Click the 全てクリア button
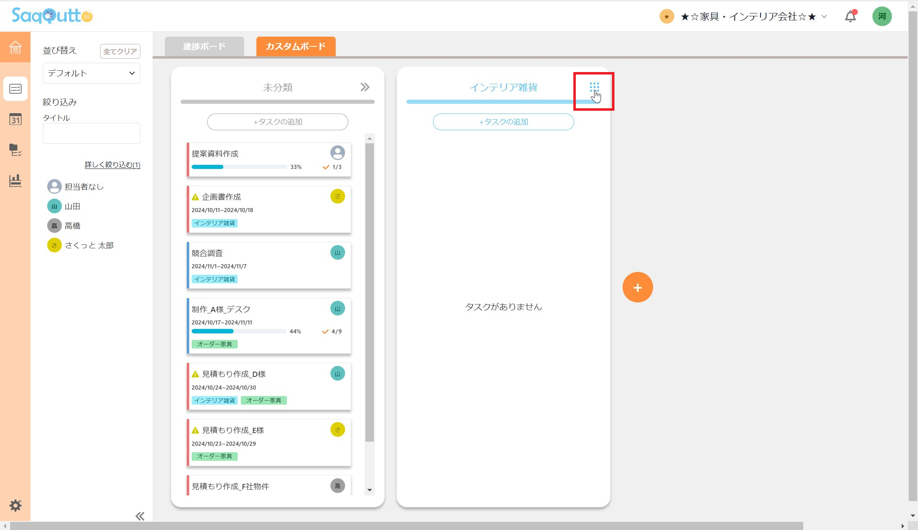The image size is (918, 530). point(120,51)
